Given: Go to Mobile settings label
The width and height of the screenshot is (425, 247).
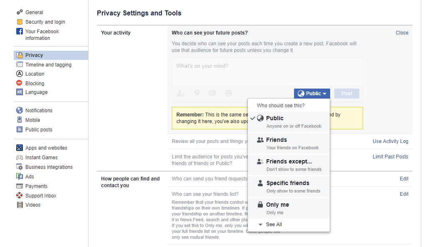Looking at the screenshot, I should [32, 120].
